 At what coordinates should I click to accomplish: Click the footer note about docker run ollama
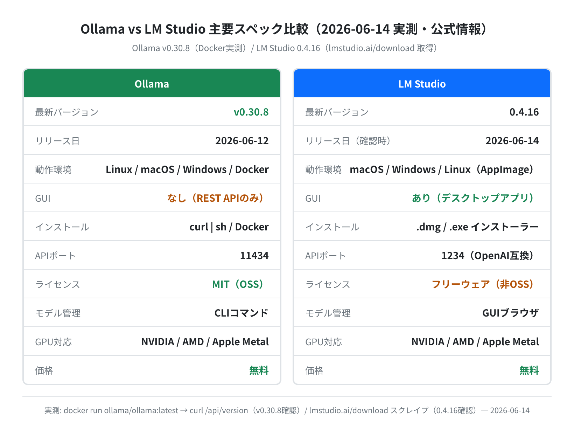[287, 410]
